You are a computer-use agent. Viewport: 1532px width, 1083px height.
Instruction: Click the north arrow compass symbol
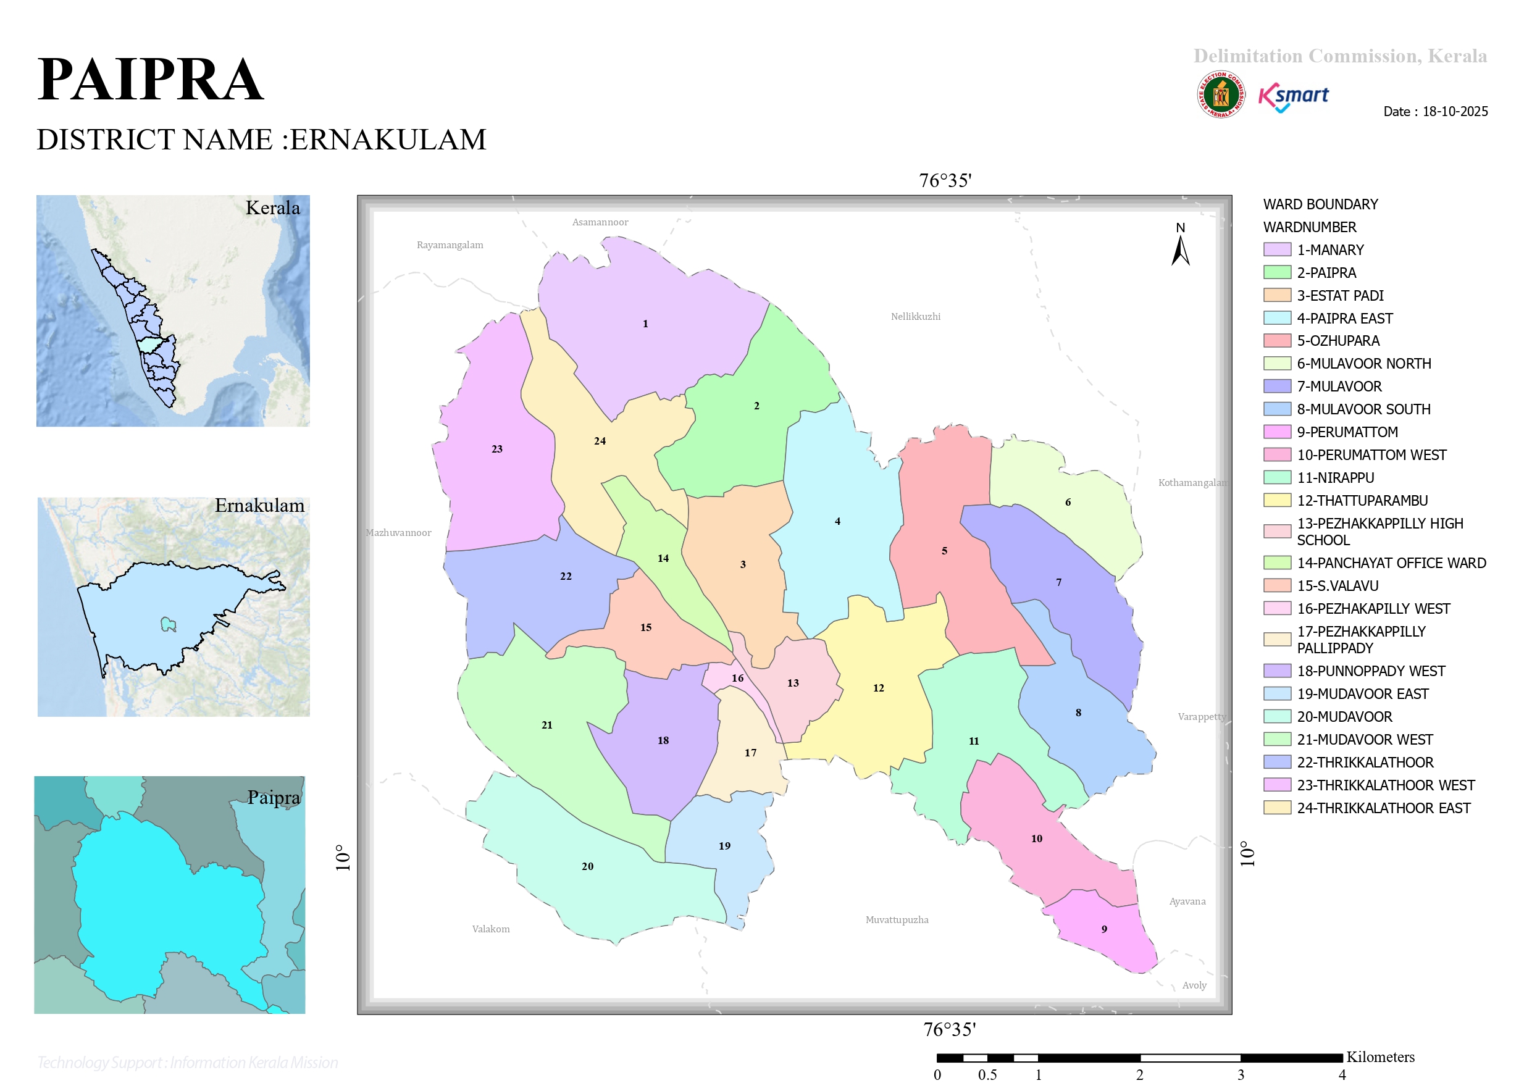click(x=1181, y=245)
